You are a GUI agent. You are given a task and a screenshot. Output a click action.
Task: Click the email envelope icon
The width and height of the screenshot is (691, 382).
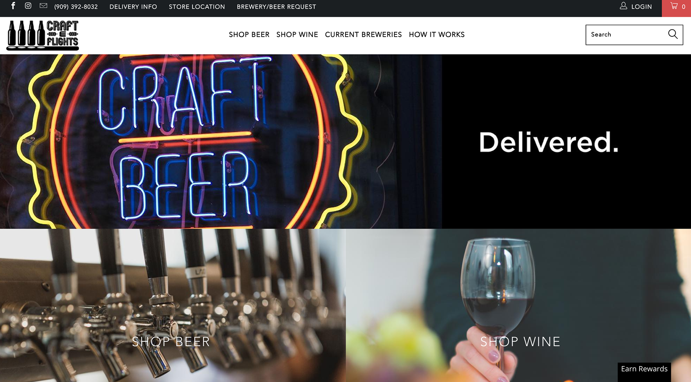pos(43,6)
